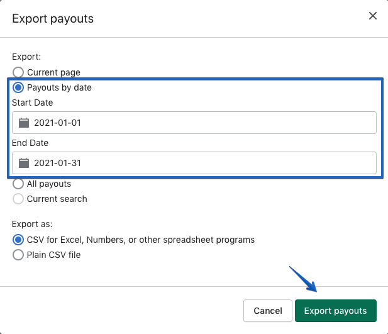Click the calendar icon in End Date
The width and height of the screenshot is (388, 334).
point(24,163)
